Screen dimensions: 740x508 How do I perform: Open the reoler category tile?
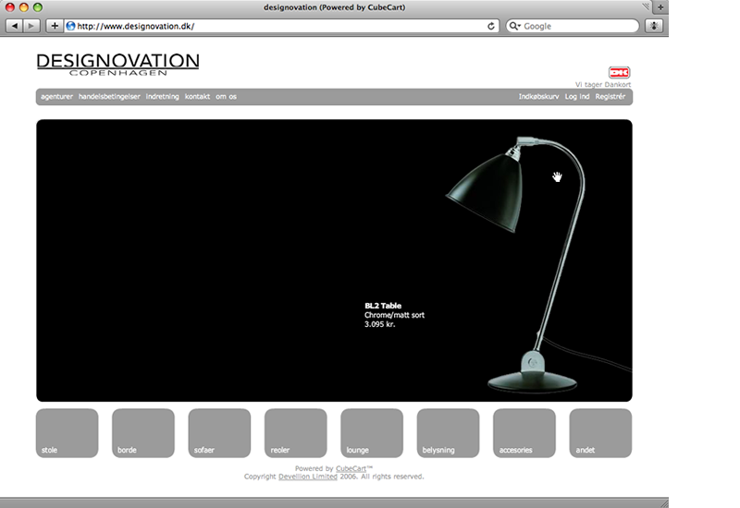coord(295,433)
